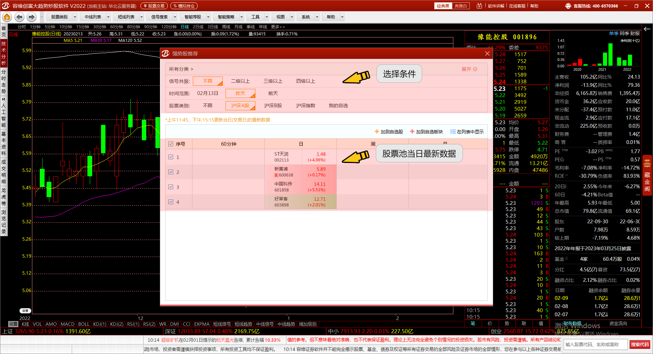Select BOLL indicator tab
Viewport: 653px width, 354px height.
tap(84, 324)
